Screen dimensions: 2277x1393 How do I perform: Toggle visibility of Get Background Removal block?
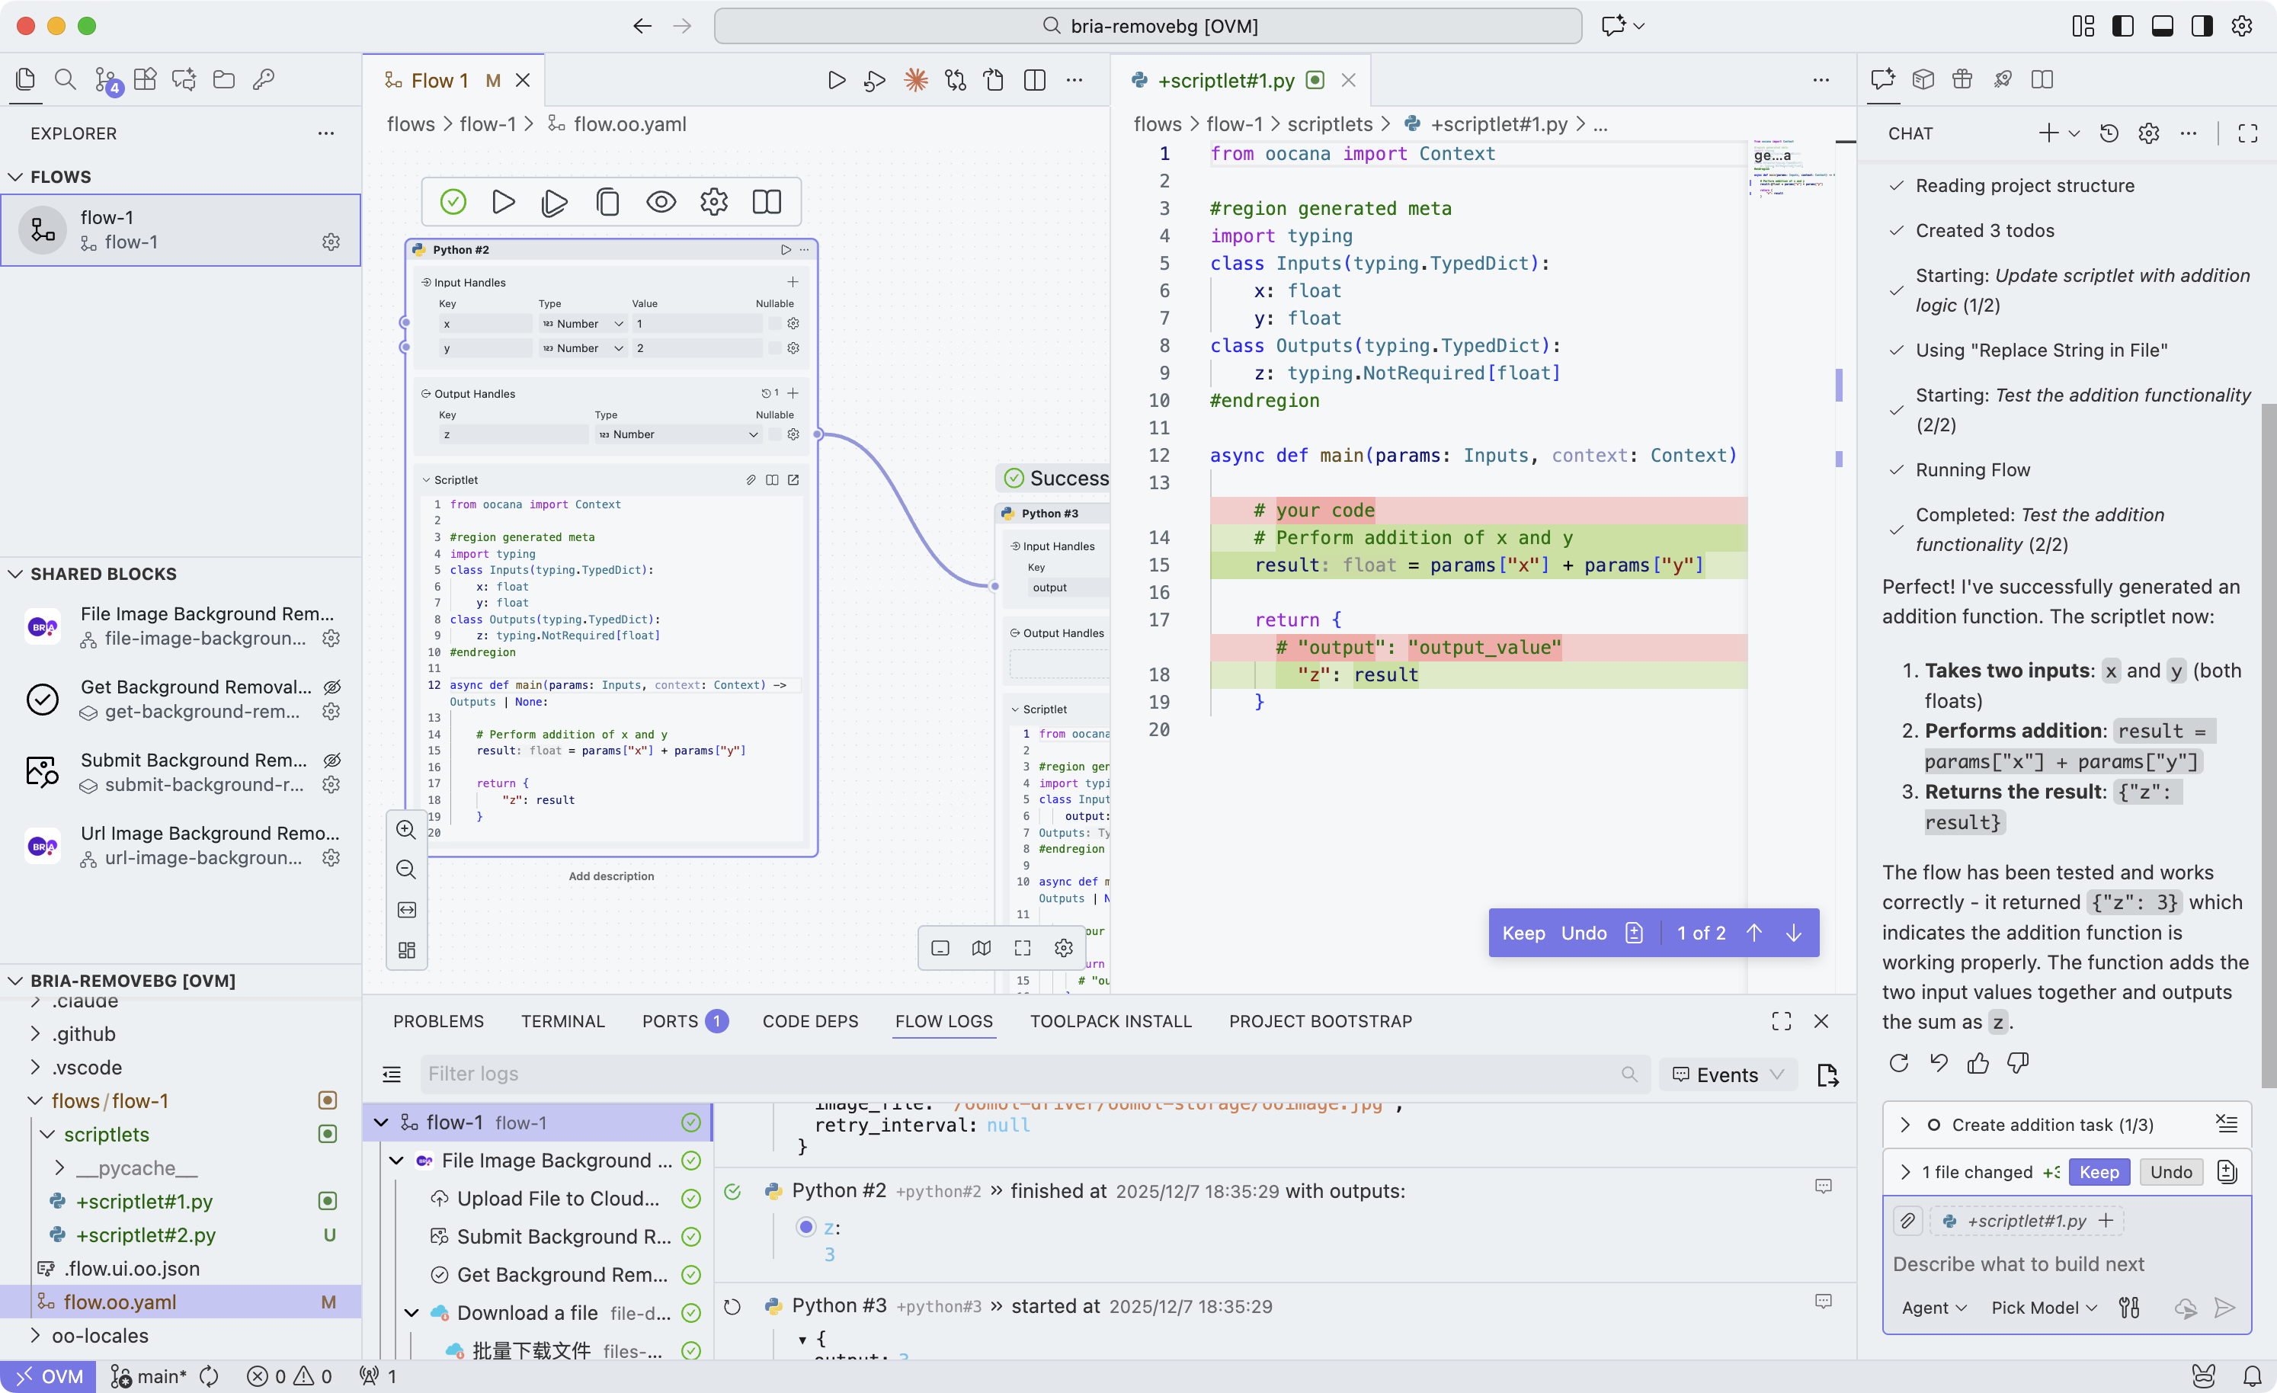(331, 687)
